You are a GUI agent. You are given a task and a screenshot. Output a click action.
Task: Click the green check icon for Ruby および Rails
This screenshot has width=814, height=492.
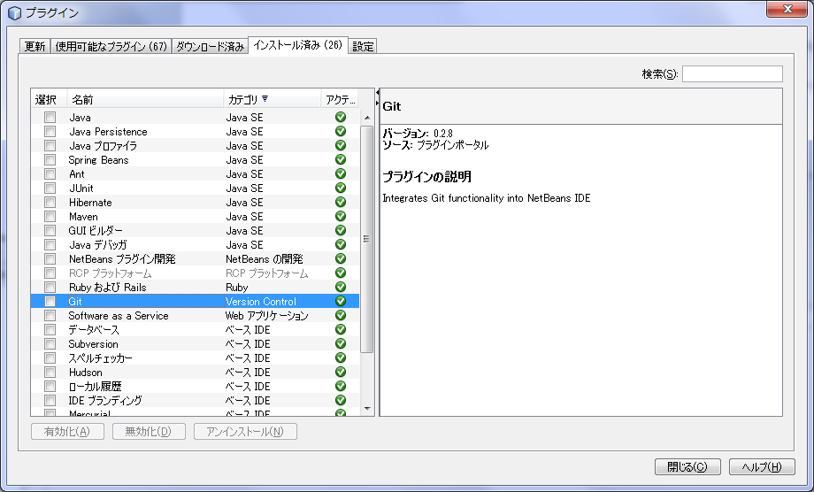click(x=341, y=287)
